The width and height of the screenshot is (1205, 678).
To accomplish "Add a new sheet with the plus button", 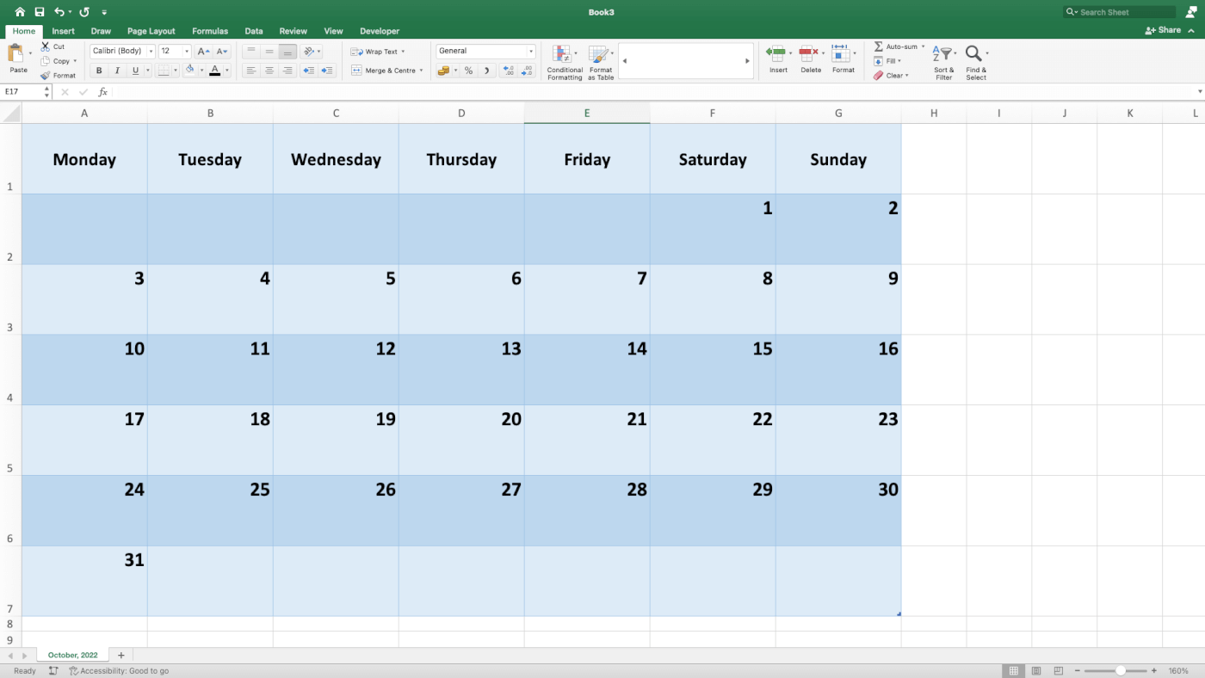I will (121, 655).
